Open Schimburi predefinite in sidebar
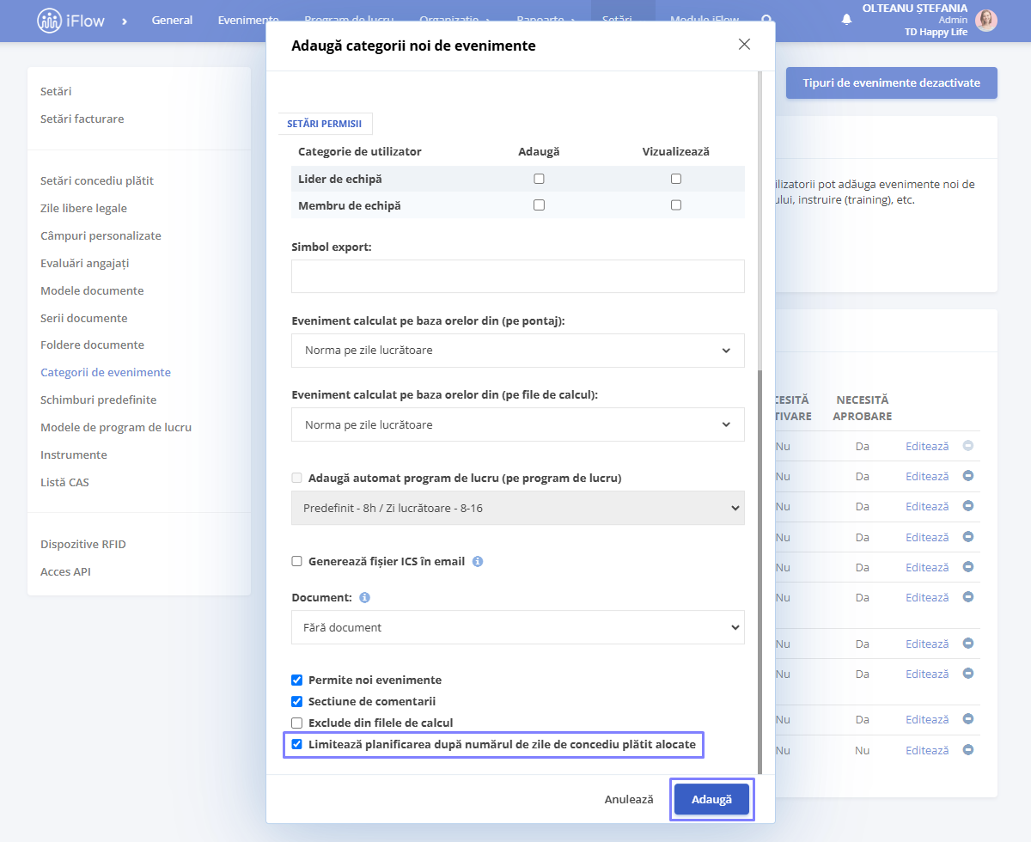 99,400
